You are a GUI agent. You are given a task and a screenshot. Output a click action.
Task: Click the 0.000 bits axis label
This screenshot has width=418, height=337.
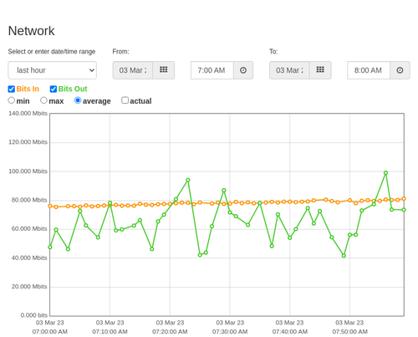point(34,315)
